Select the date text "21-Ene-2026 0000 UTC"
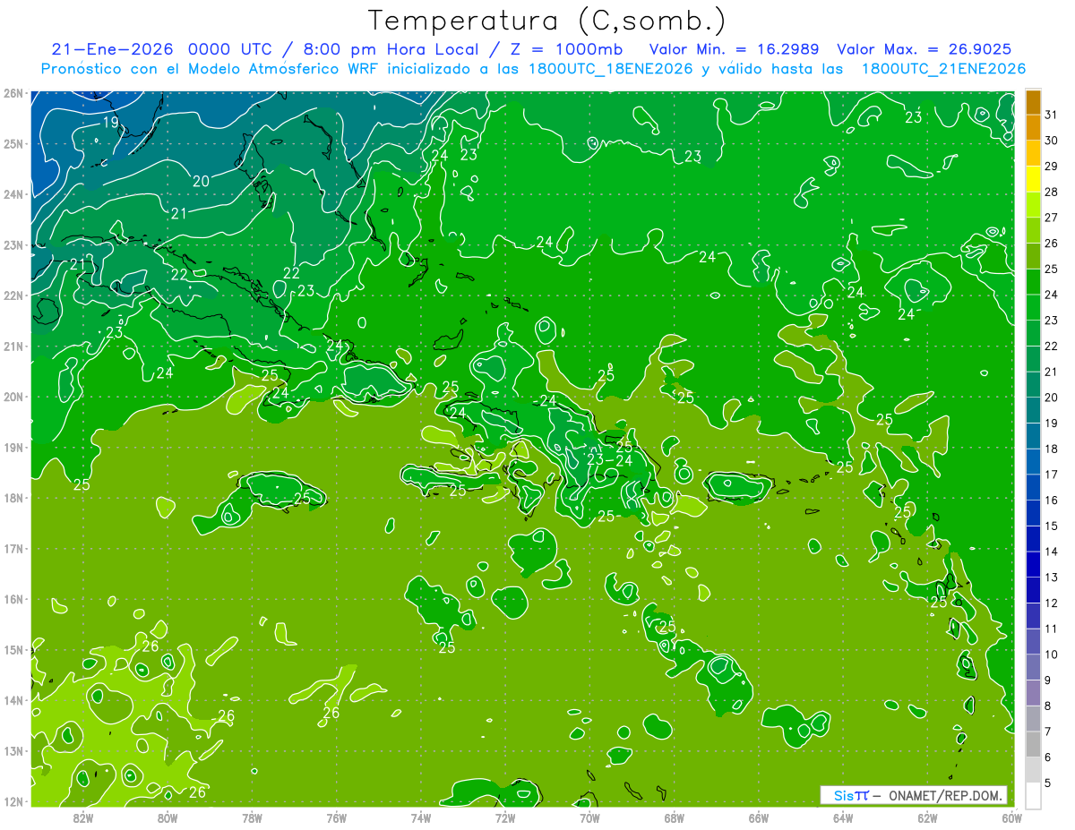This screenshot has height=830, width=1075. 164,49
